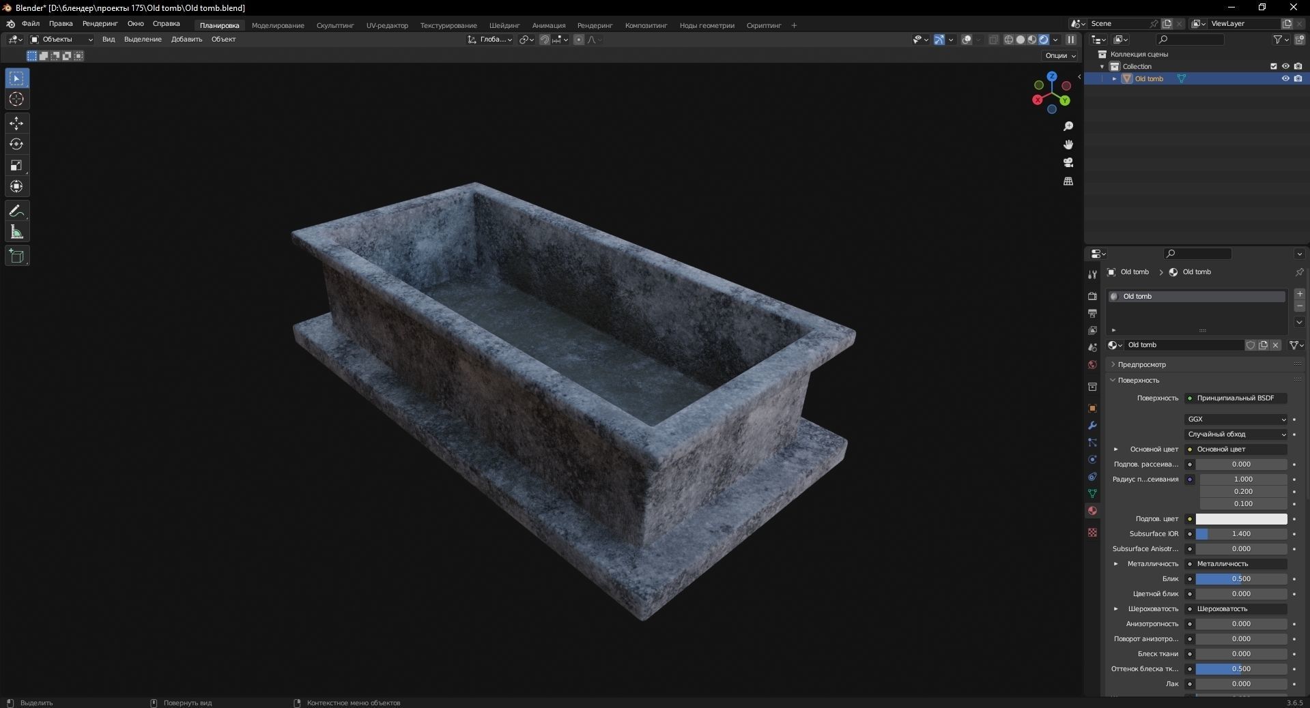Open the Scene properties tab

[x=1092, y=347]
